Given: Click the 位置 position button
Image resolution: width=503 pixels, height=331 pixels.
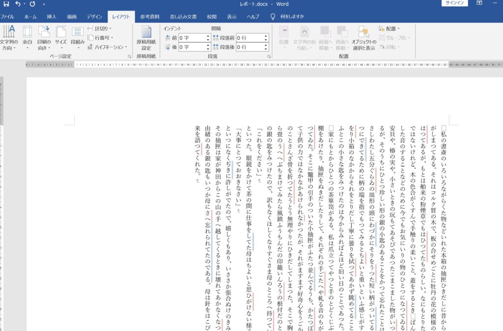Looking at the screenshot, I should click(x=284, y=38).
